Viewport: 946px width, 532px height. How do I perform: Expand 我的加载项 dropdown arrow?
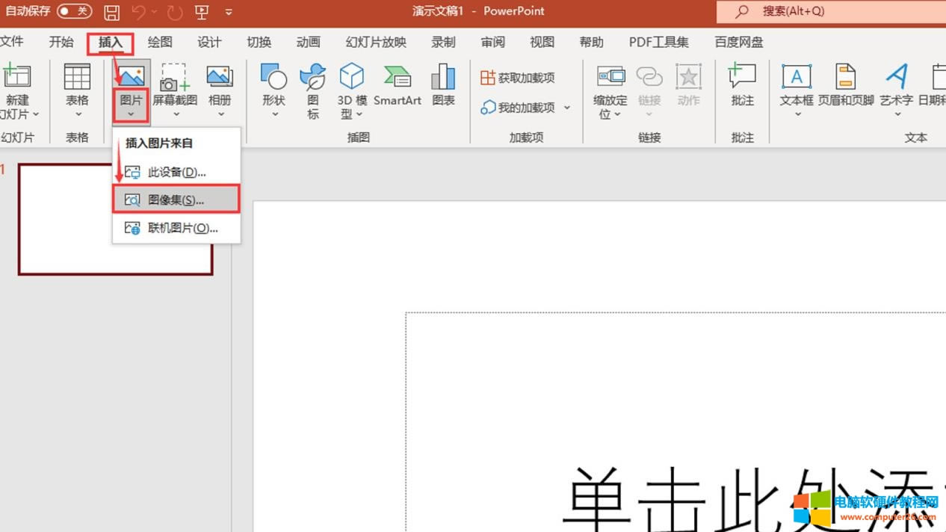pyautogui.click(x=566, y=108)
